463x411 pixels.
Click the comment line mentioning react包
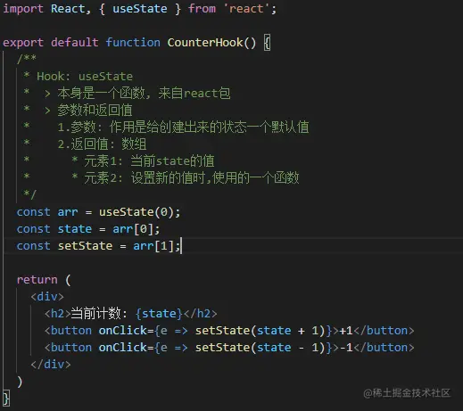[x=144, y=94]
